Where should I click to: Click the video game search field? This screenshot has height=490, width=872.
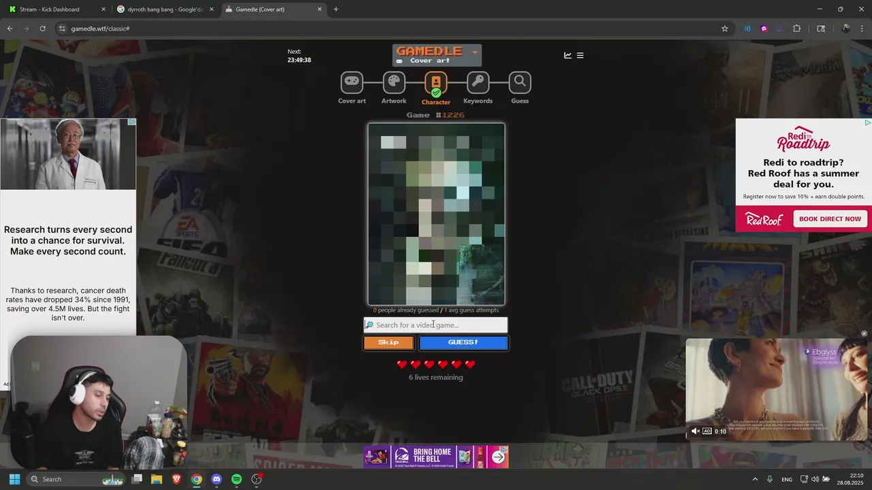click(x=436, y=325)
